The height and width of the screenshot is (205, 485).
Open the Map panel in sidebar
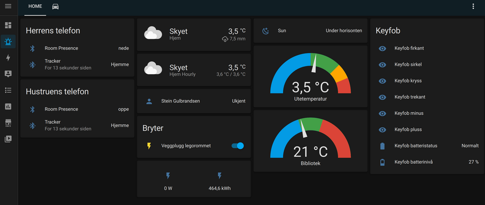click(8, 74)
